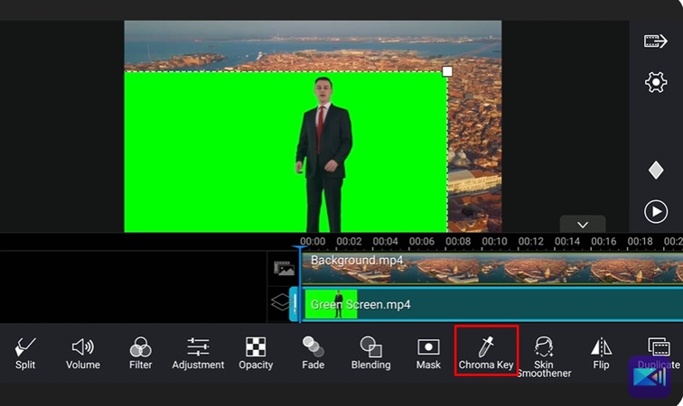
Task: Open the Blending options
Action: coord(370,354)
